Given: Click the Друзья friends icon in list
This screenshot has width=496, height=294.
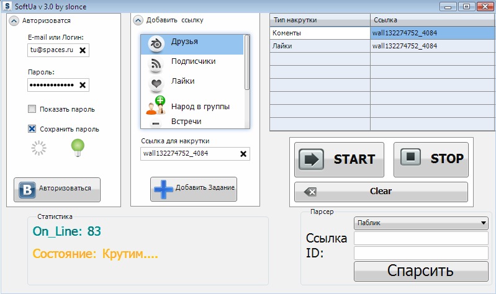Looking at the screenshot, I should tap(156, 43).
